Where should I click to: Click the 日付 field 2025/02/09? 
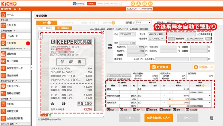tap(127, 34)
